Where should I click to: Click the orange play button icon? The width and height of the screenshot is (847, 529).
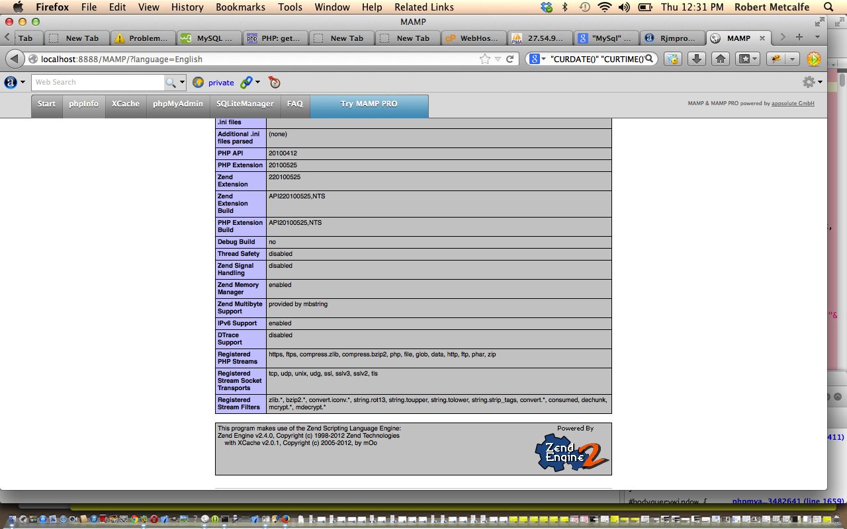[814, 59]
